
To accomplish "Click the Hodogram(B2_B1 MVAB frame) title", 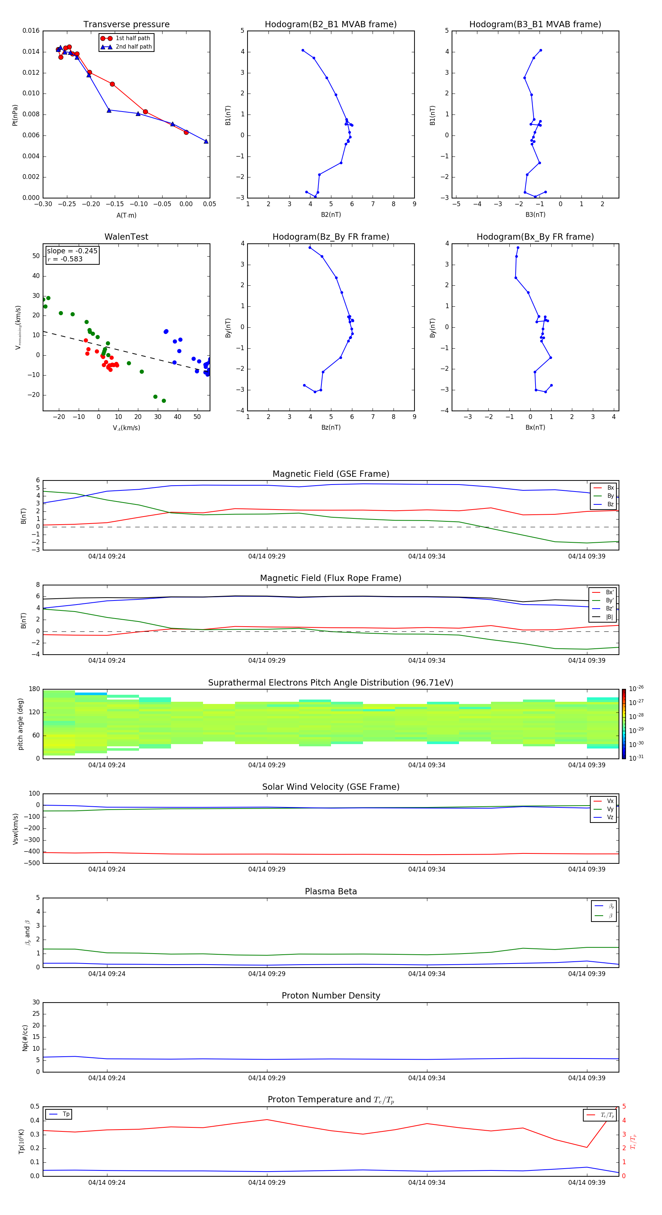I will point(331,25).
